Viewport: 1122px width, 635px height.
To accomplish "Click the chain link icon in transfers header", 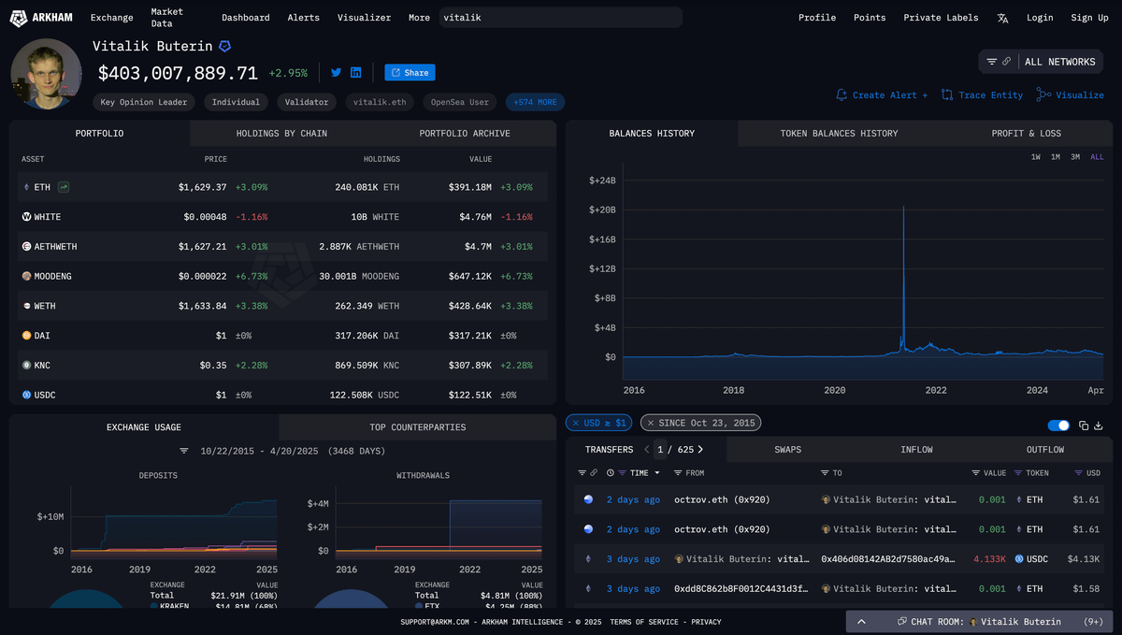I will click(x=594, y=473).
